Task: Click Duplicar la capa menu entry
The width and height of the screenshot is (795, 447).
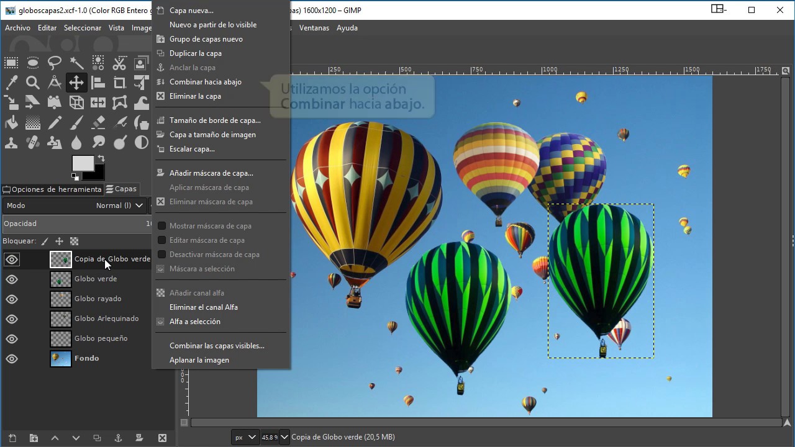Action: (195, 53)
